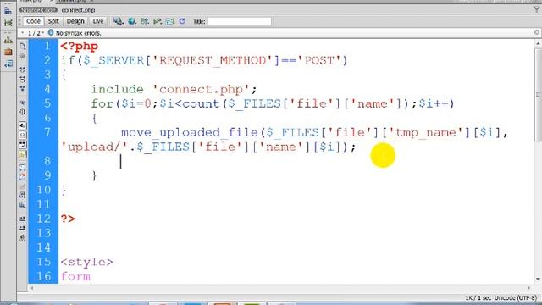The image size is (542, 305).
Task: Open the File Management icon menu
Action: click(145, 21)
